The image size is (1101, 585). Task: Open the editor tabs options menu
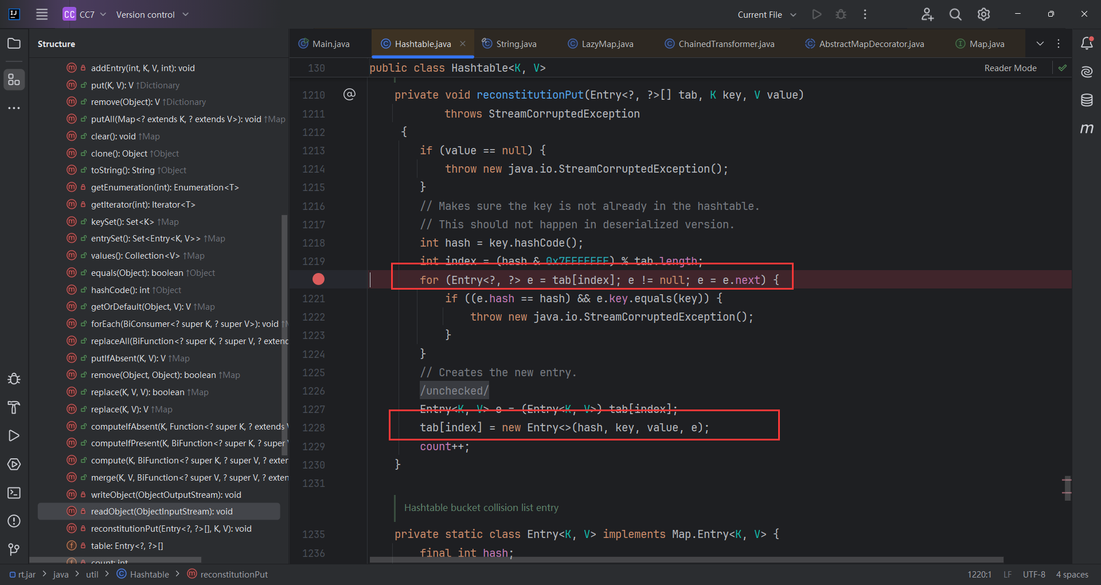coord(1059,44)
